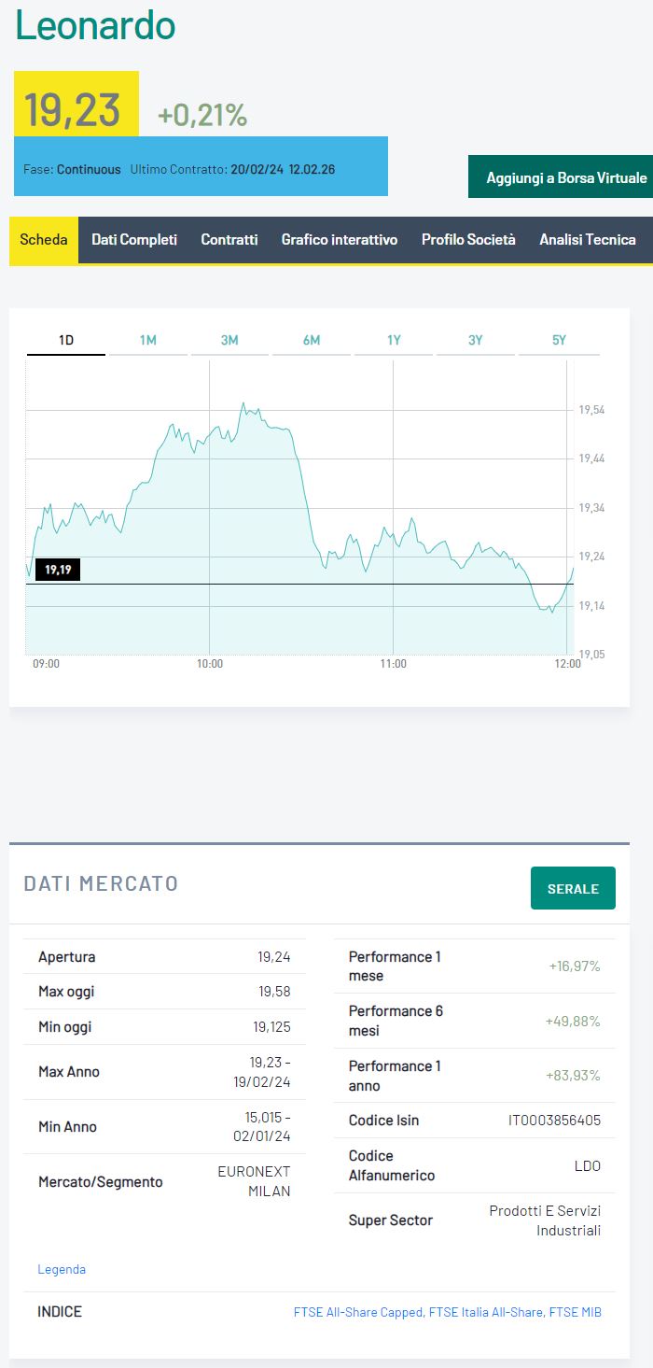The height and width of the screenshot is (1368, 653).
Task: Click Aggiungi a Borsa Virtuale button
Action: click(x=565, y=177)
